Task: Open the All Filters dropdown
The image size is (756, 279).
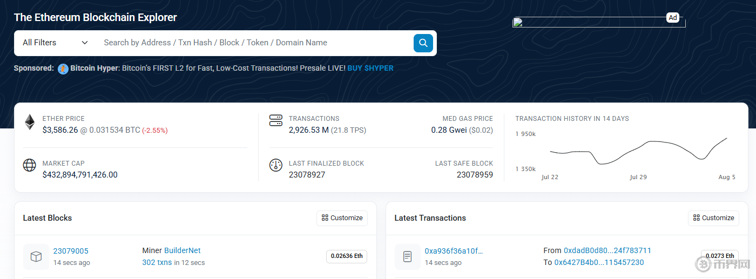Action: [55, 43]
